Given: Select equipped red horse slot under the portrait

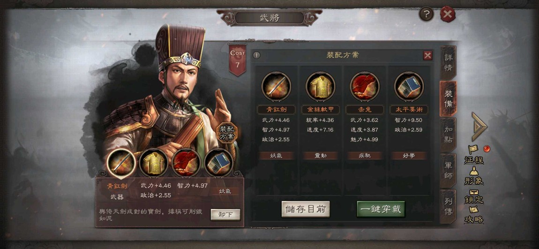Looking at the screenshot, I should click(186, 163).
